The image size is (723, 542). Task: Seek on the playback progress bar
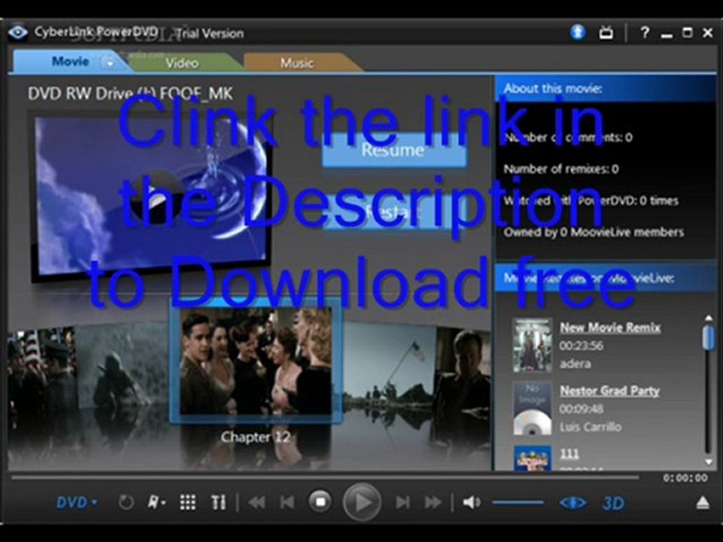(325, 477)
